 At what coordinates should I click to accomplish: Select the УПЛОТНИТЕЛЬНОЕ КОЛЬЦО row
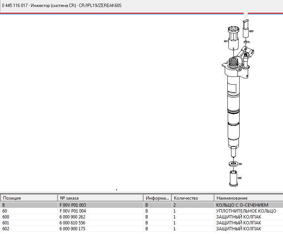click(x=246, y=211)
